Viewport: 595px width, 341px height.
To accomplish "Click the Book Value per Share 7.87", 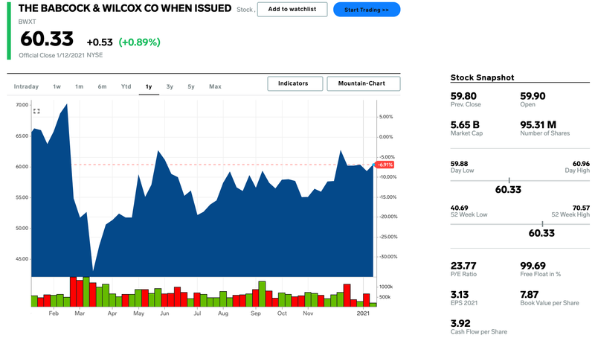I will (530, 295).
